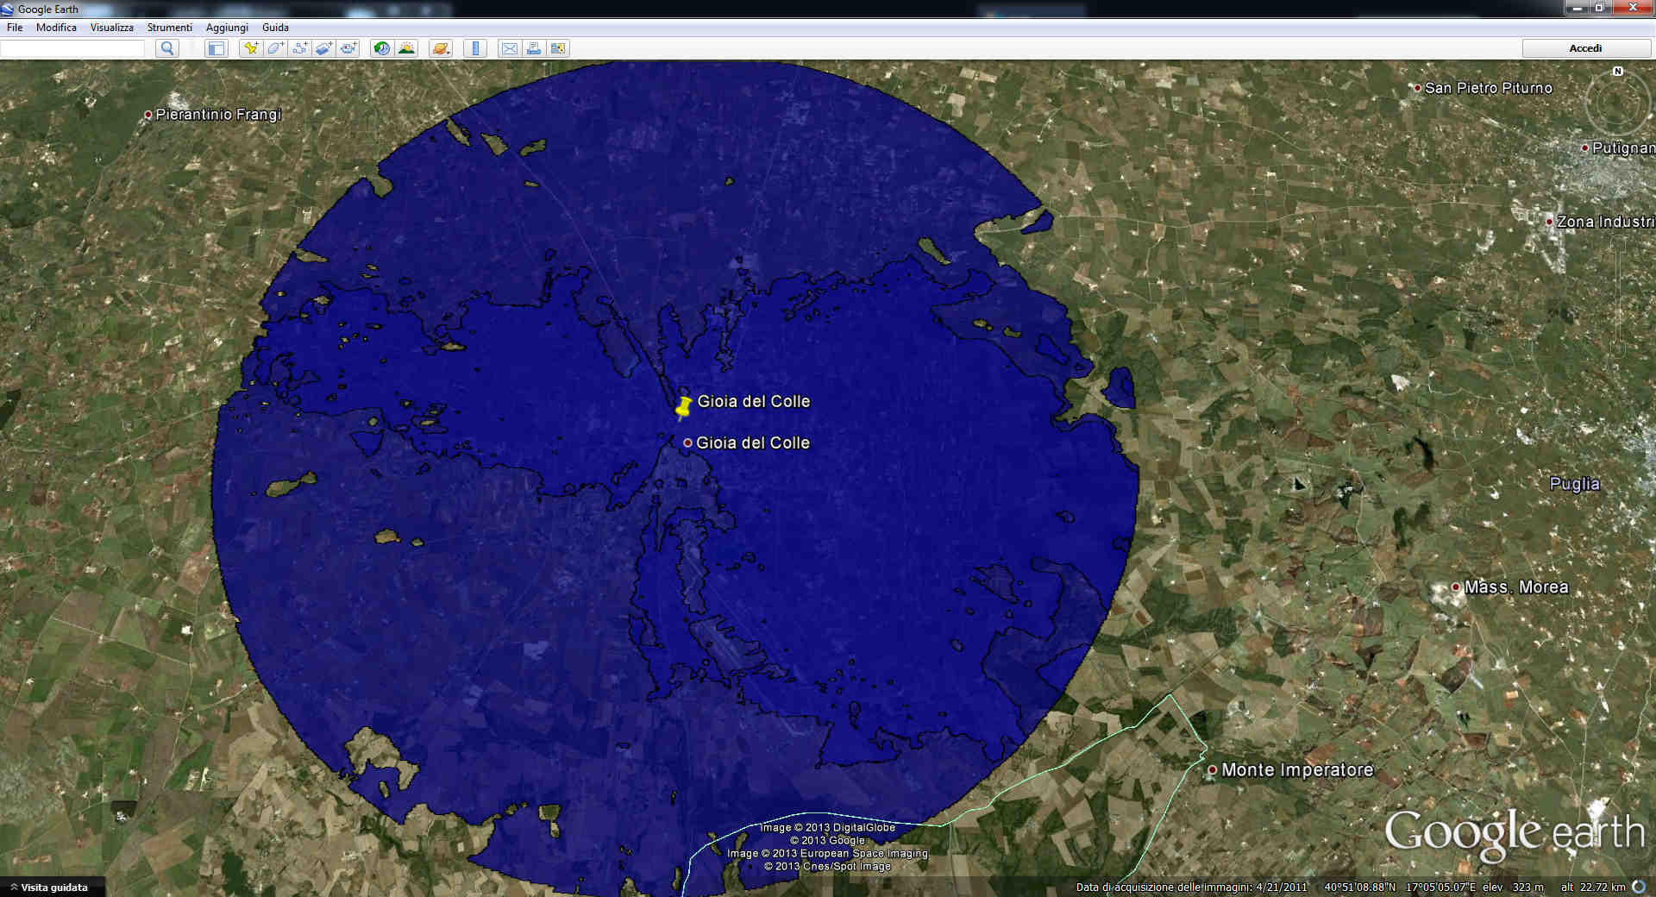Click the search magnifier button
This screenshot has height=897, width=1656.
(167, 48)
